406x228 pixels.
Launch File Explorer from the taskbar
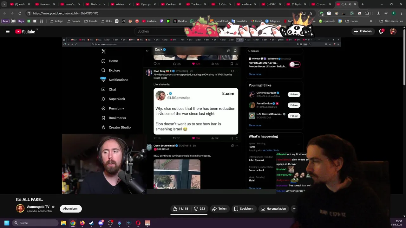63,223
